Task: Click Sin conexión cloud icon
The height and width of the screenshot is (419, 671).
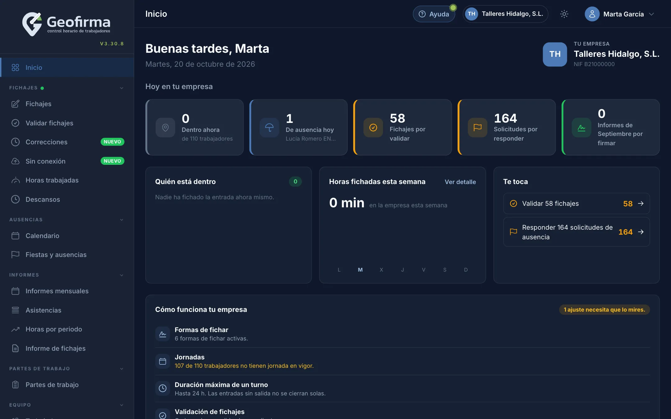Action: click(x=15, y=161)
